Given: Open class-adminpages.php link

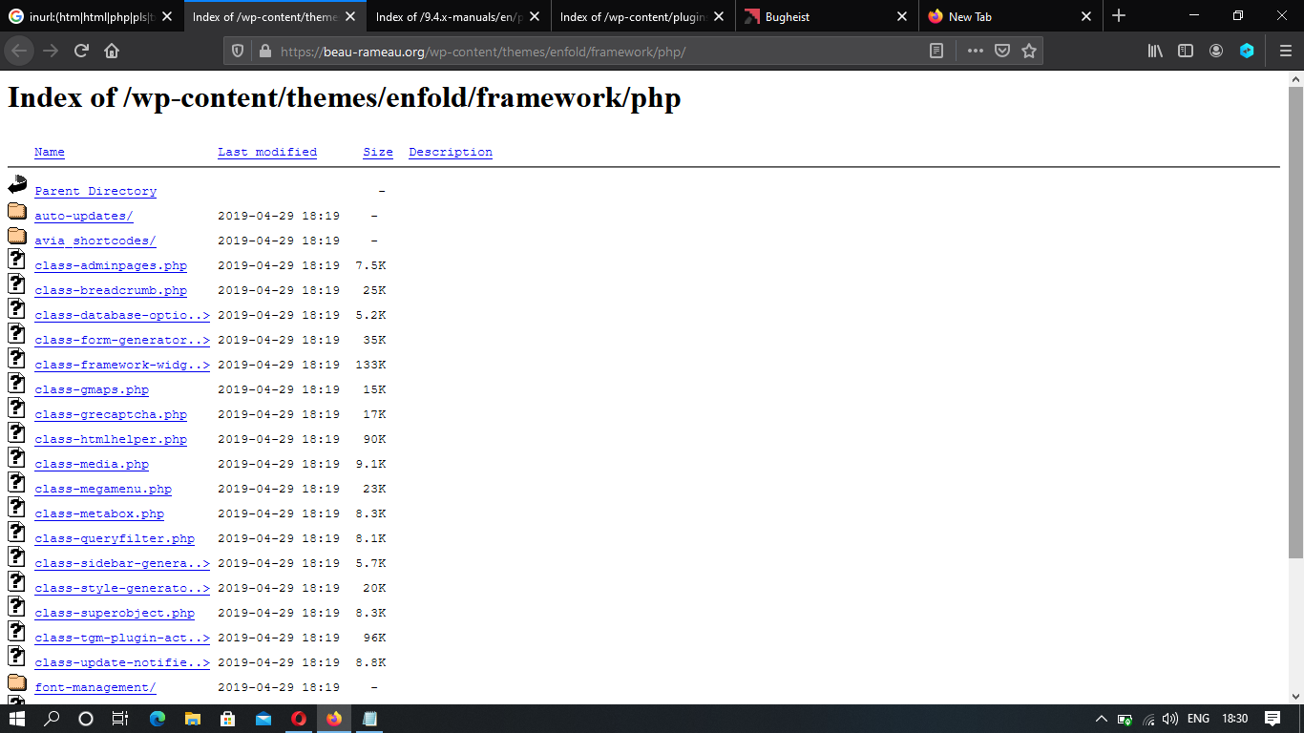Looking at the screenshot, I should coord(111,265).
